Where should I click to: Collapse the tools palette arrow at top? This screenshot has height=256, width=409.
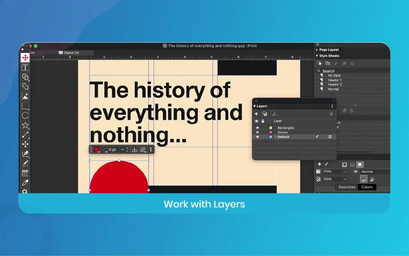tap(22, 49)
